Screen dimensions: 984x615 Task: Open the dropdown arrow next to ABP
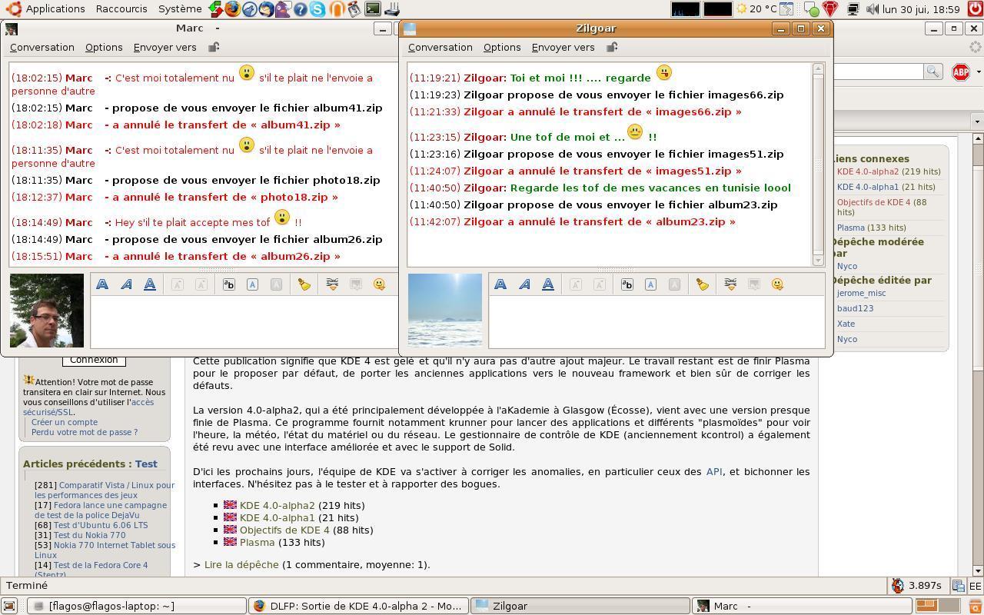[x=978, y=71]
